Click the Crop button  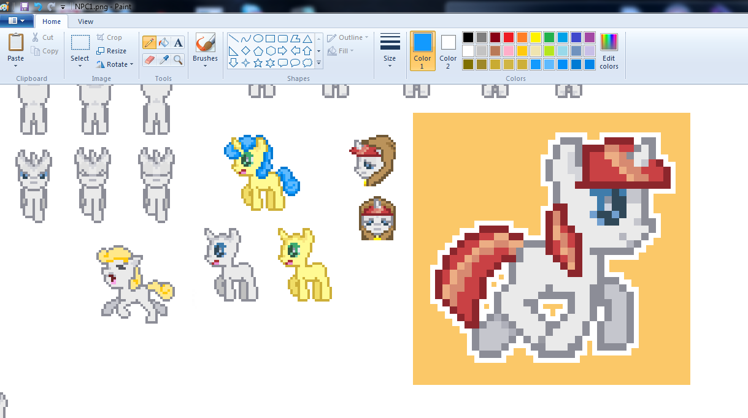coord(110,37)
